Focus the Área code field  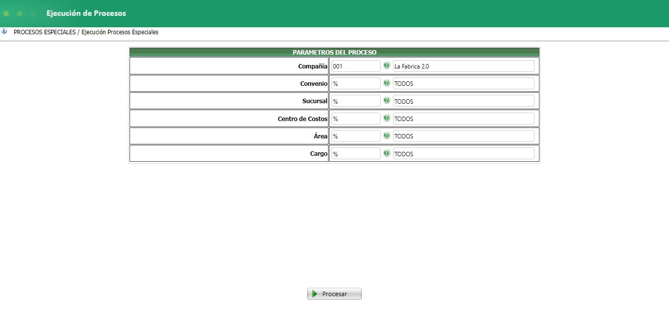(x=355, y=136)
